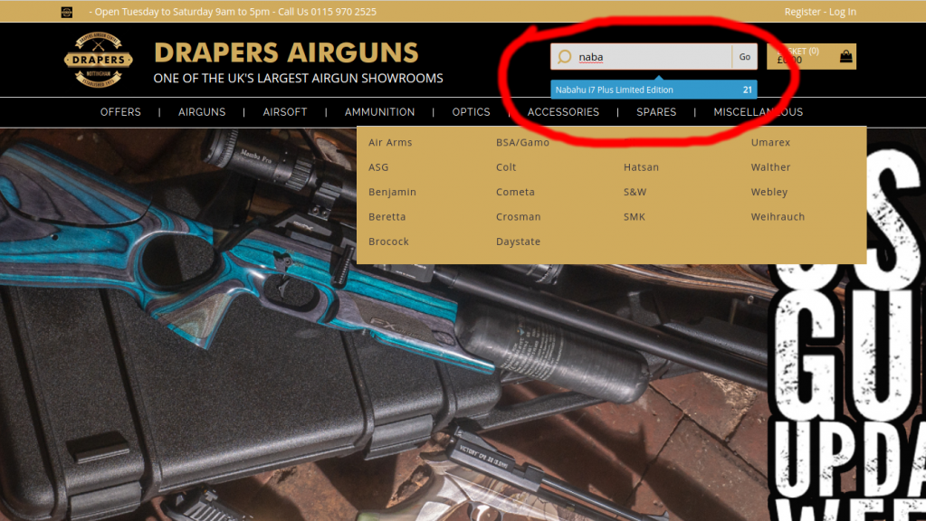
Task: Open the OPTICS menu
Action: point(471,112)
